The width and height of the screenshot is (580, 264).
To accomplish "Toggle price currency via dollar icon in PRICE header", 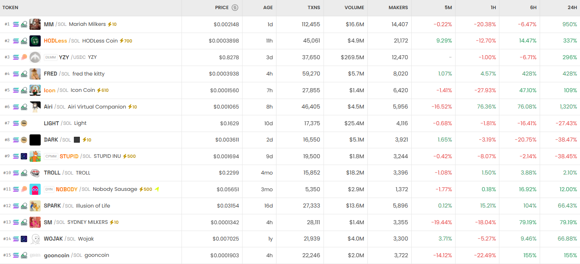I will pyautogui.click(x=235, y=8).
